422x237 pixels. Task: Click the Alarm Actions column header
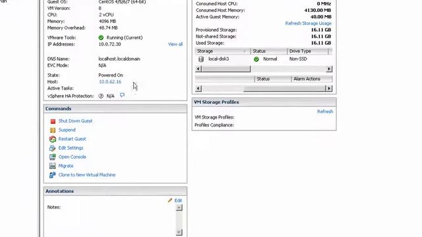coord(312,79)
